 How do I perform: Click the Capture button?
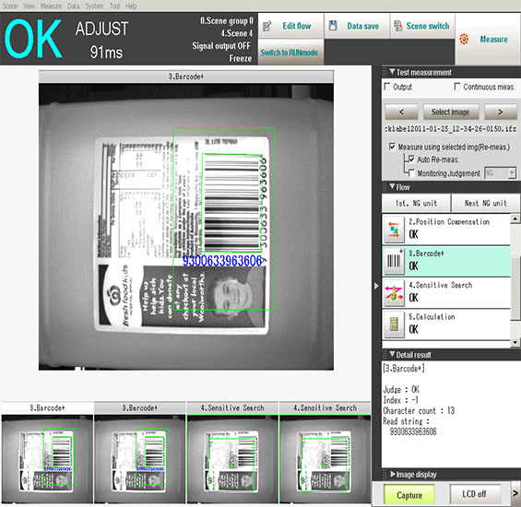pyautogui.click(x=409, y=495)
